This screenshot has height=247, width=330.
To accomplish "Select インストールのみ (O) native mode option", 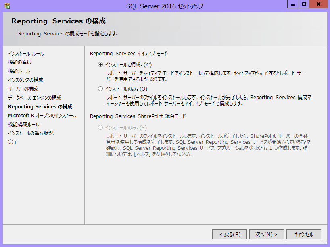I will [100, 89].
